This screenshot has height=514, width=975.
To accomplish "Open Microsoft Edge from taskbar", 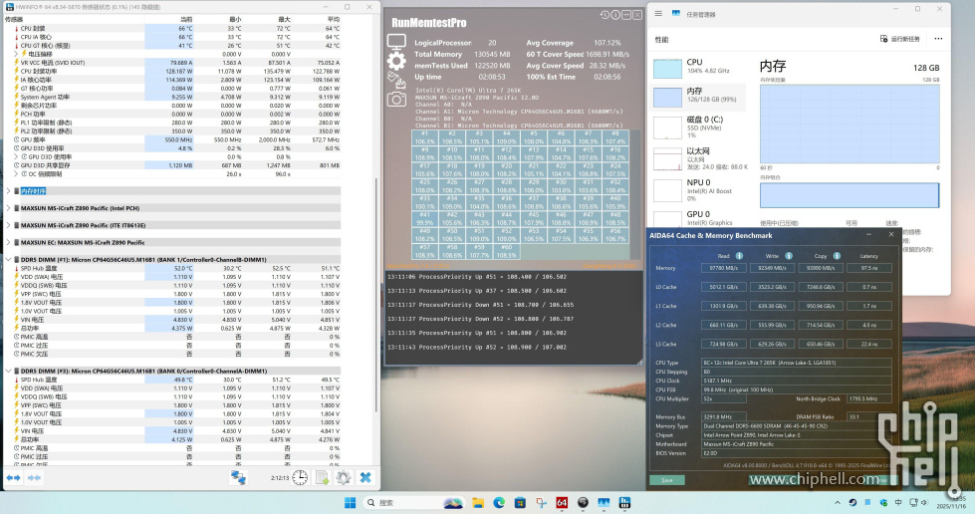I will (499, 502).
